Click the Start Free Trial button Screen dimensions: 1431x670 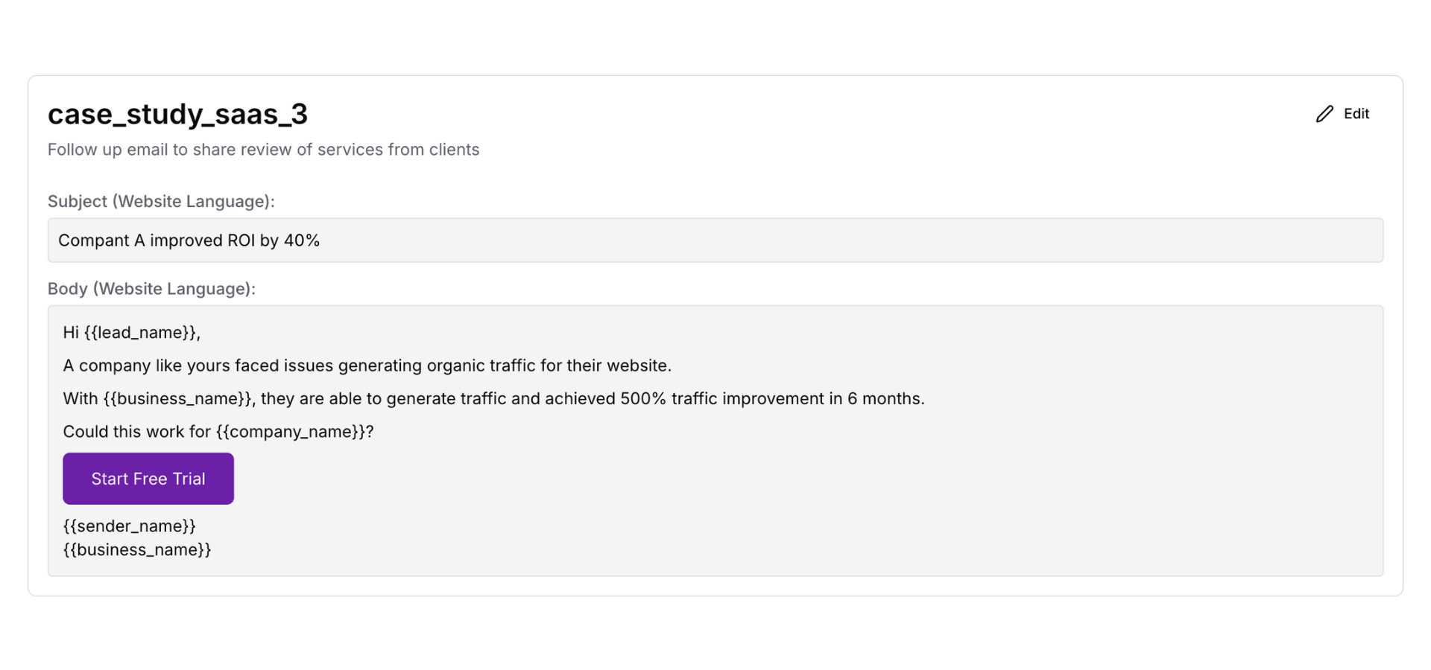pos(148,478)
